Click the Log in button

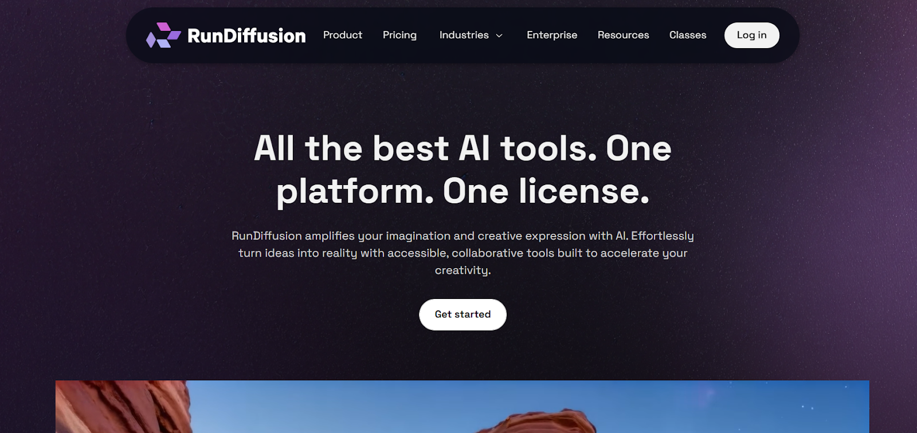coord(751,35)
